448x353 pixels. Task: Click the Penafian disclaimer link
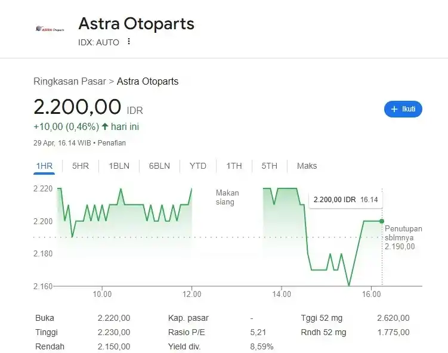pos(112,143)
